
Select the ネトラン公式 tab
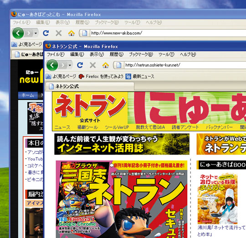point(90,86)
